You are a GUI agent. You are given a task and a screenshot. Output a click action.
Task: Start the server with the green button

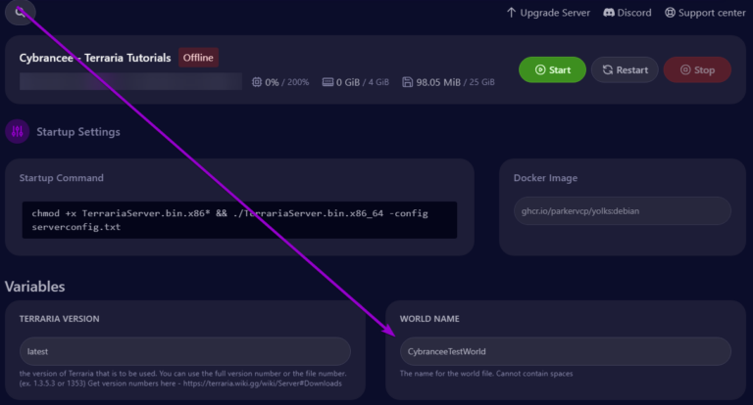552,70
